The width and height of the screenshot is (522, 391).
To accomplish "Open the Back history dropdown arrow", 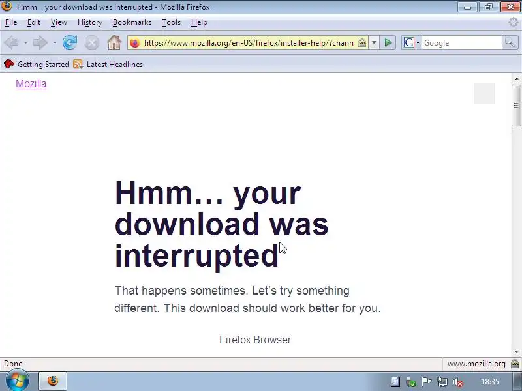I will (25, 42).
